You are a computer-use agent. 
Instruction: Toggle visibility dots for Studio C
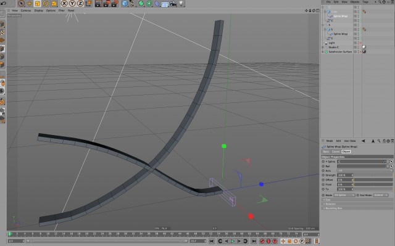tap(358, 47)
